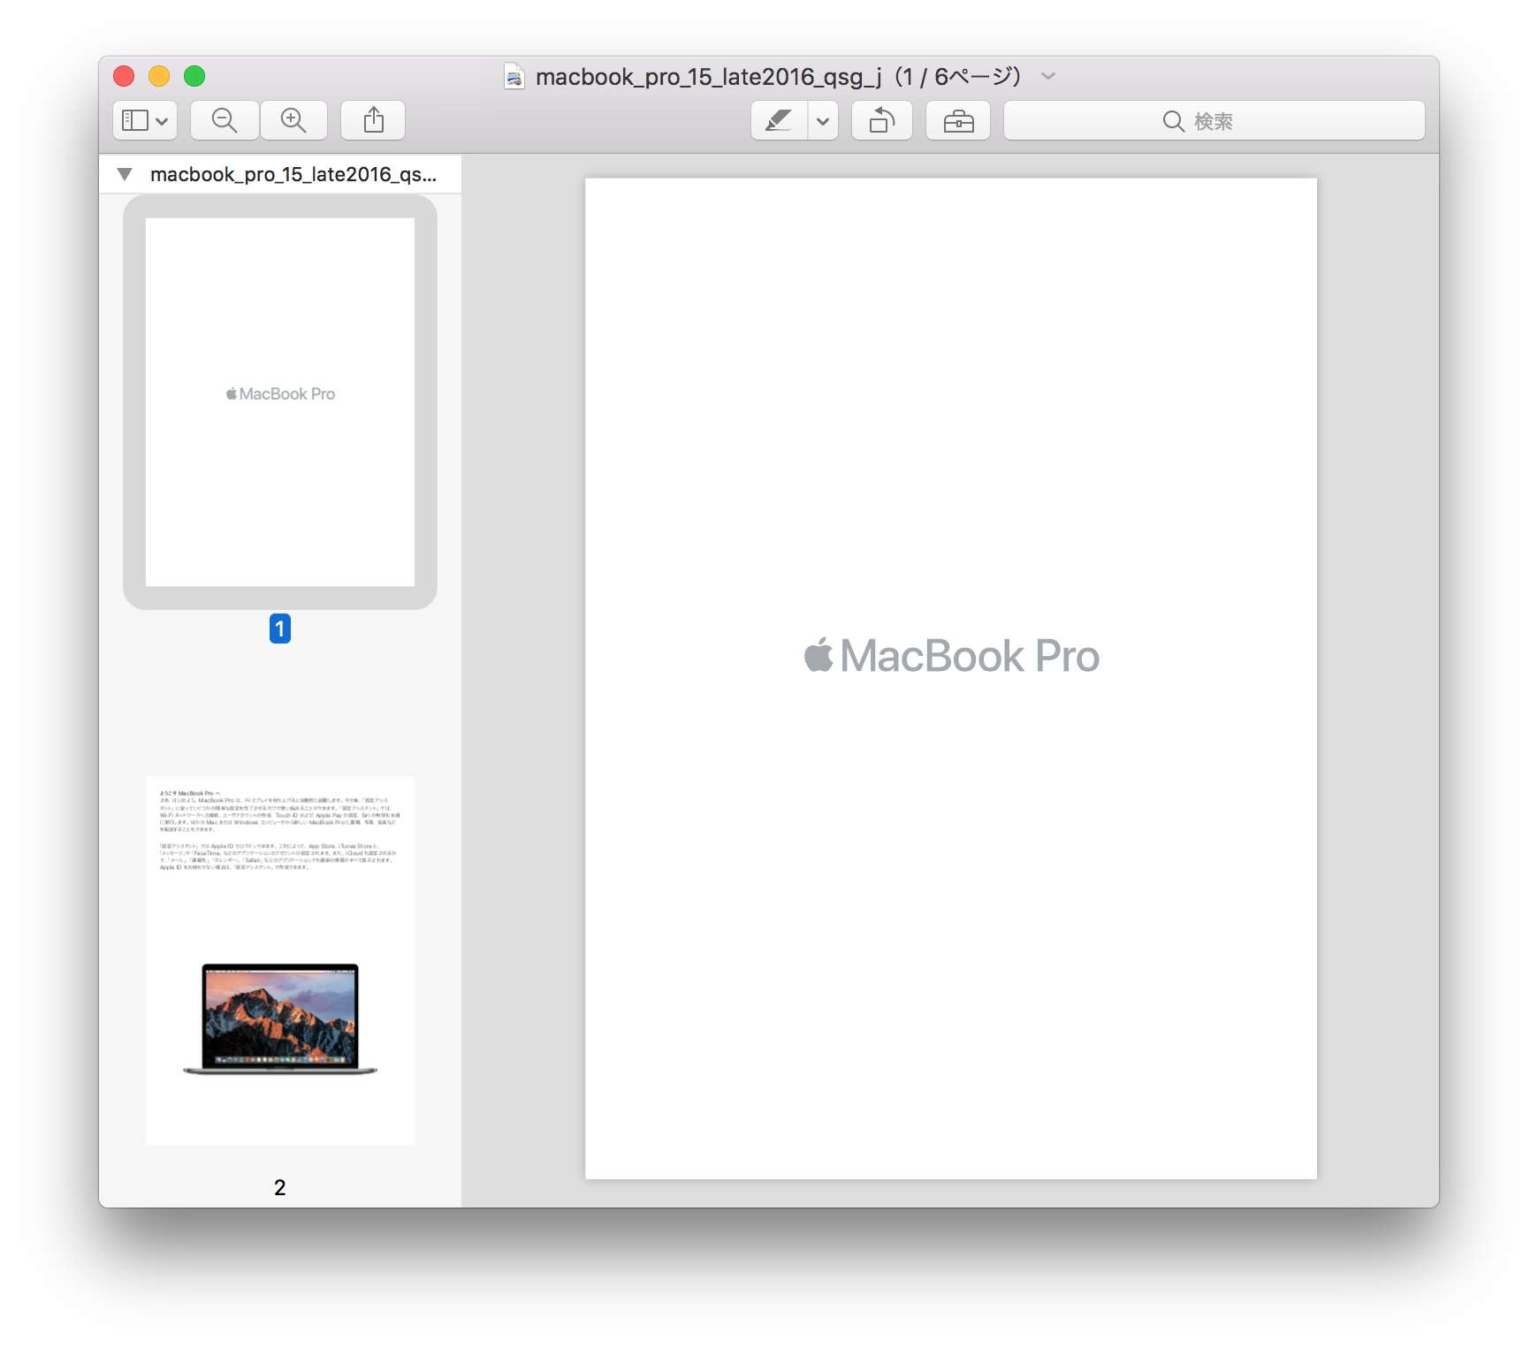
Task: Rotate the page with the rotate button
Action: [882, 120]
